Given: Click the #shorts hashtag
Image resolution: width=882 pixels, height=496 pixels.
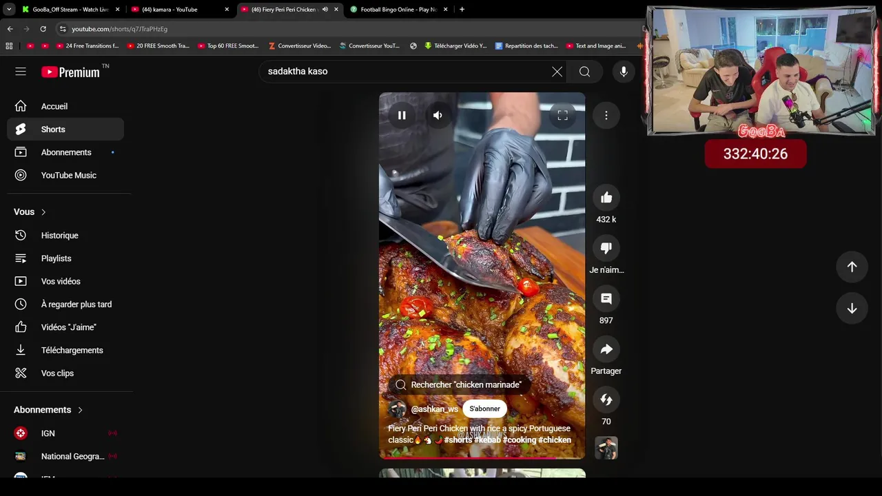Looking at the screenshot, I should click(458, 440).
